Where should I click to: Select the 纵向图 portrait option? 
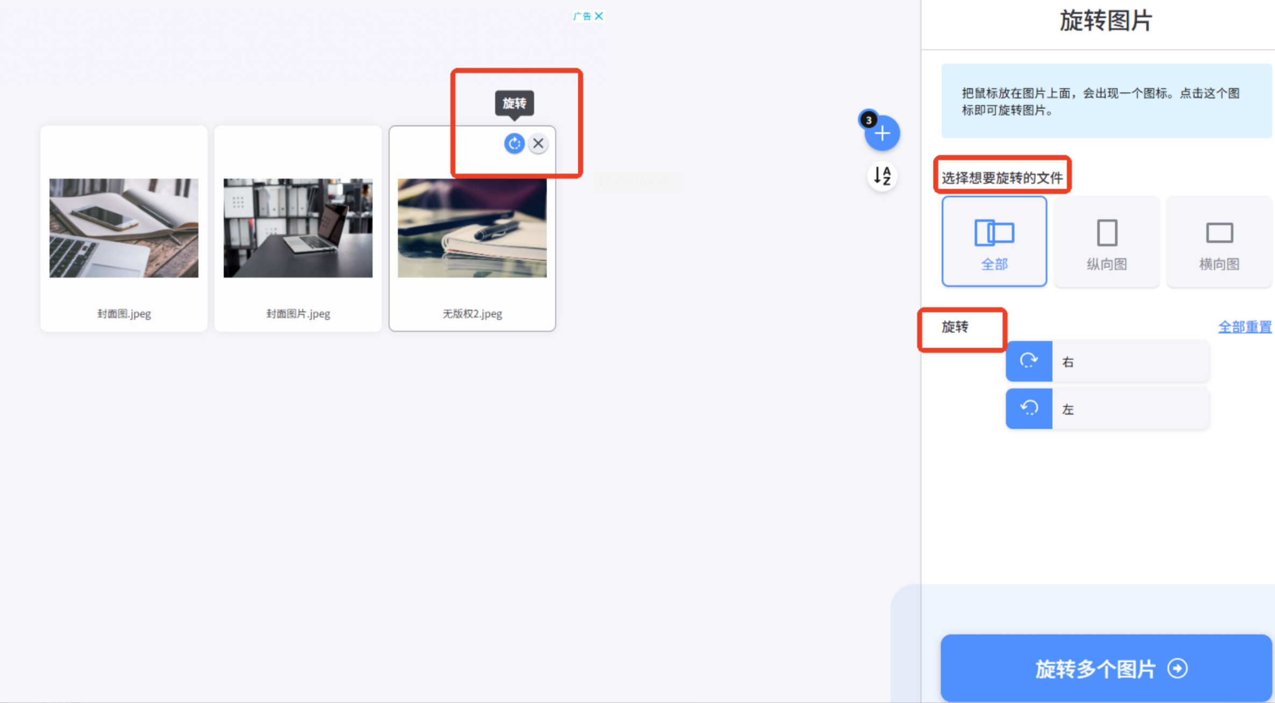[1106, 241]
